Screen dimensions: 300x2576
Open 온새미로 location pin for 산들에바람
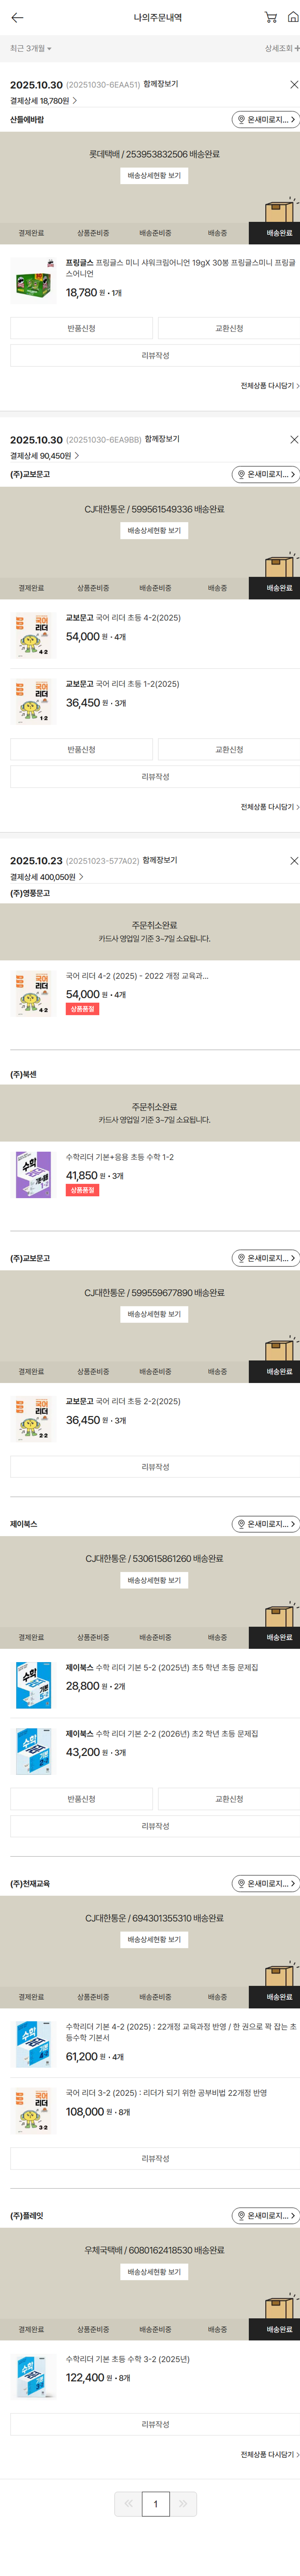pyautogui.click(x=265, y=120)
